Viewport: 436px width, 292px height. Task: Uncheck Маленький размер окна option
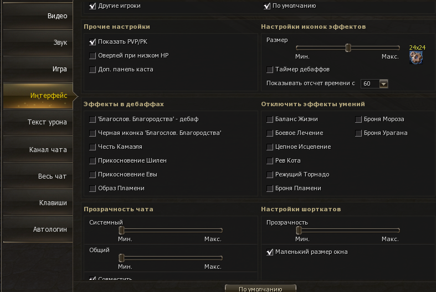(x=270, y=252)
